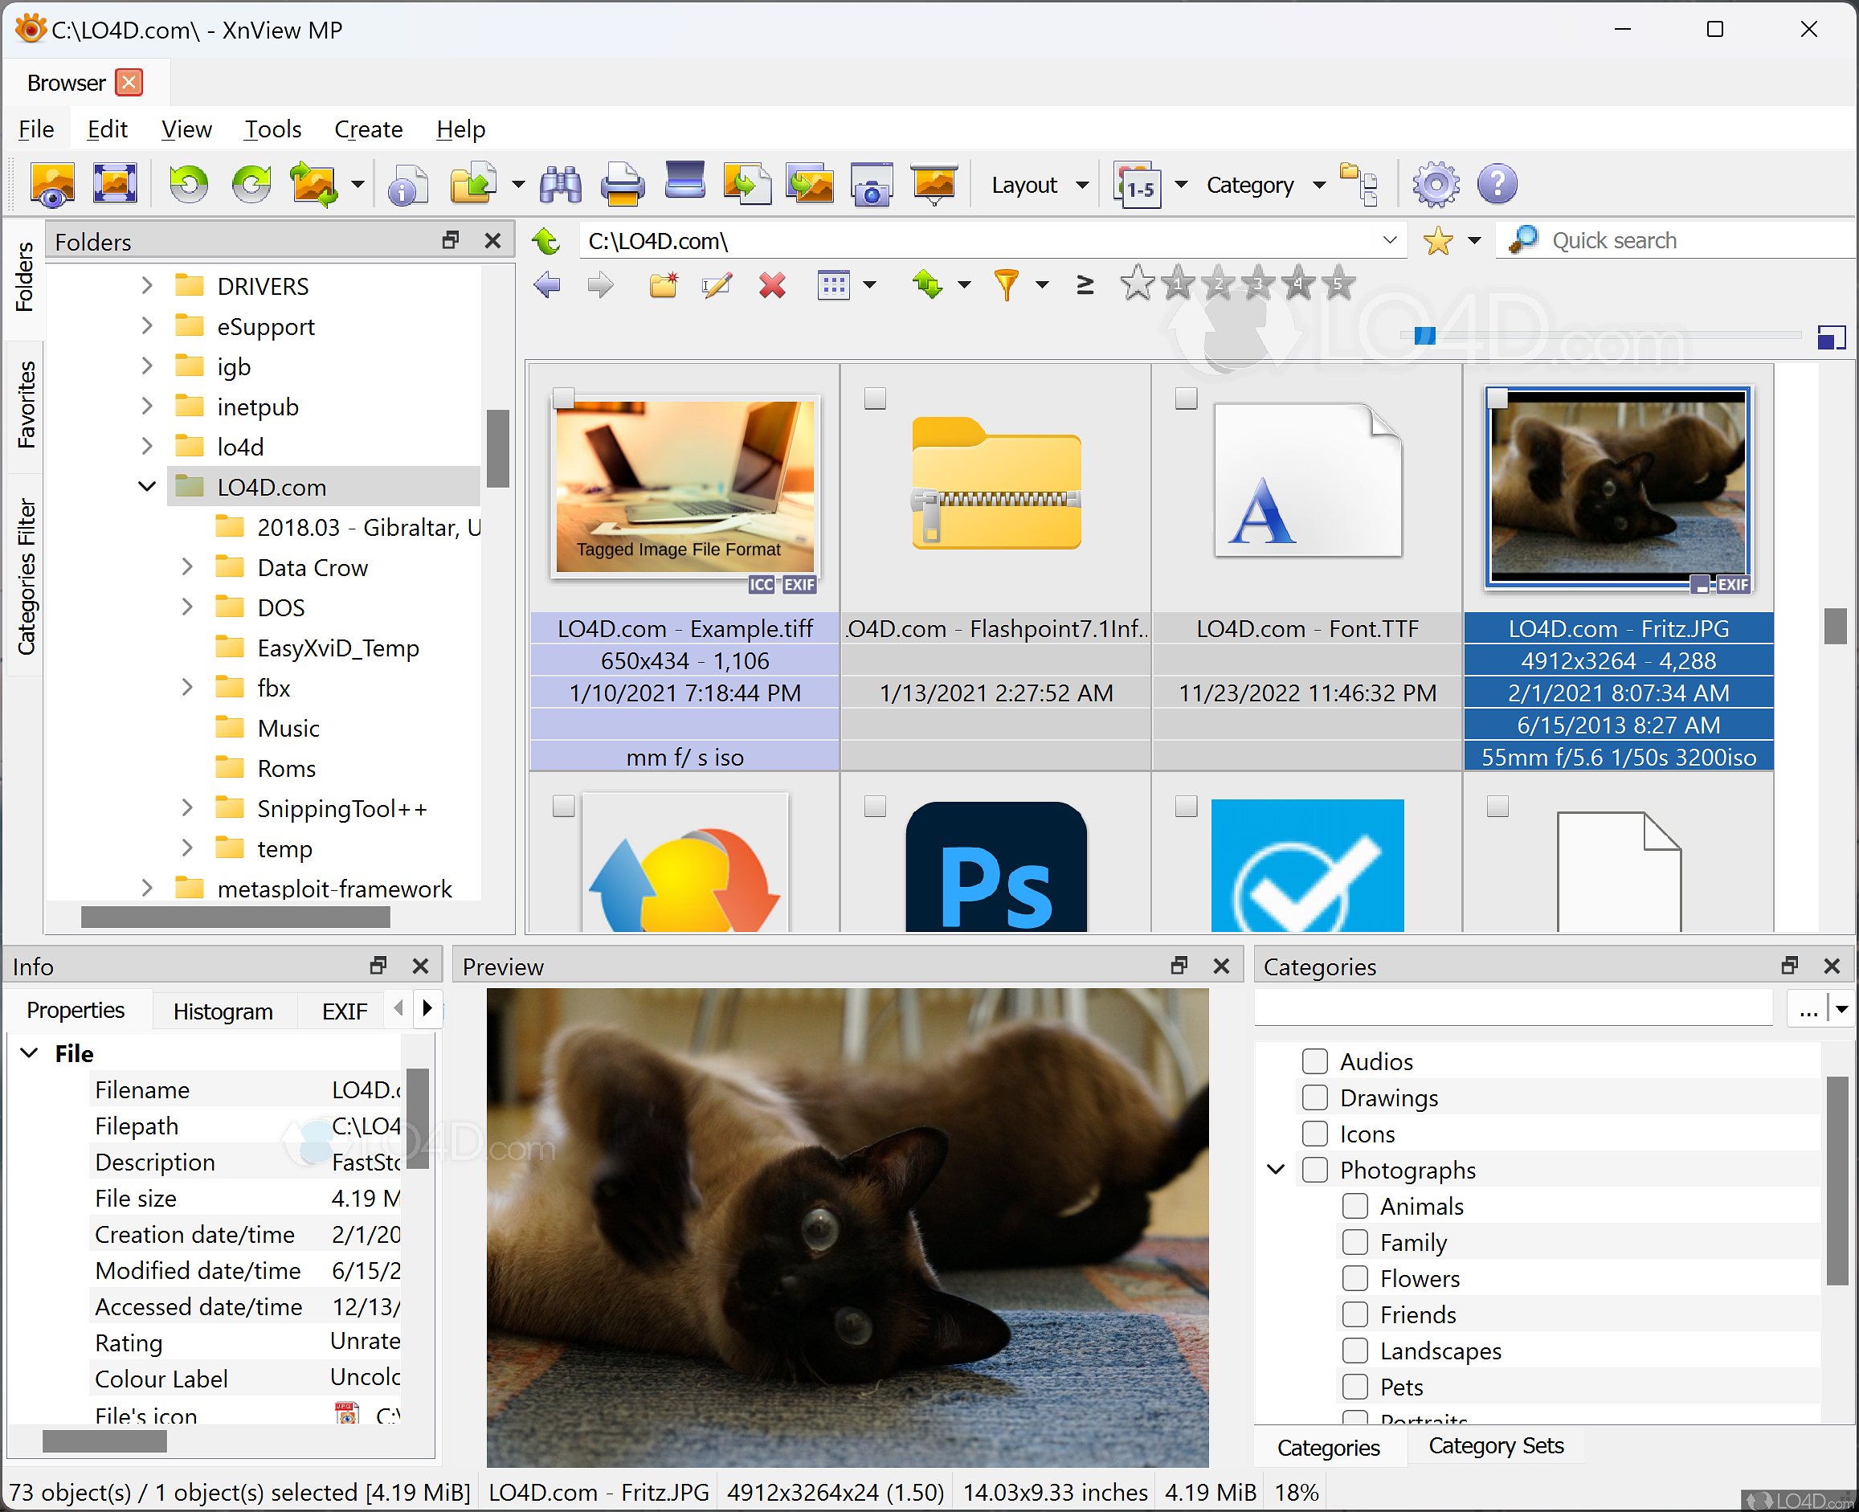Select the Flashpoint7.1Inf zip thumbnail
Image resolution: width=1859 pixels, height=1512 pixels.
click(996, 484)
